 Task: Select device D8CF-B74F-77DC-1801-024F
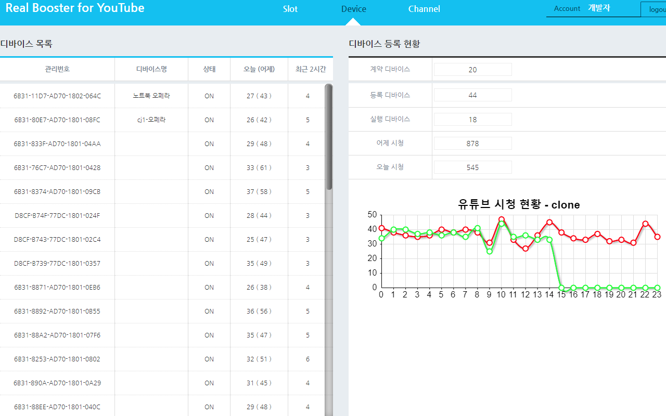tap(57, 216)
